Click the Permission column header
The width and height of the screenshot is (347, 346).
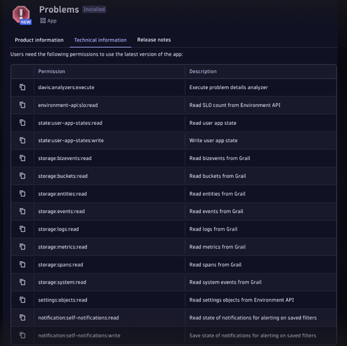[x=52, y=72]
